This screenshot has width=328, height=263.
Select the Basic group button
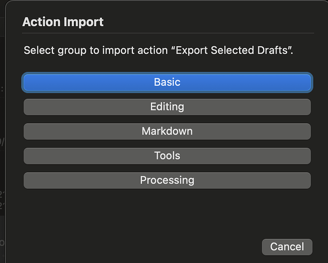167,82
